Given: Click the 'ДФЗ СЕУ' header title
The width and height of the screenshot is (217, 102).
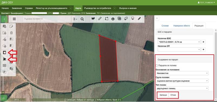Looking at the screenshot, I should click(7, 2).
